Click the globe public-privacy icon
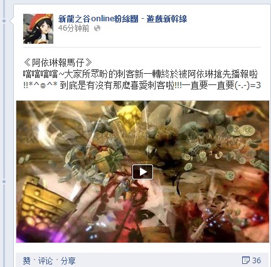Viewport: 271px width, 267px height. [97, 28]
